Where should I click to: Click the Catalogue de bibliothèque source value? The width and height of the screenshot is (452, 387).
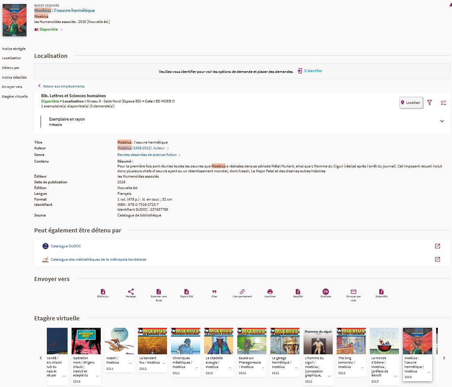pos(139,215)
